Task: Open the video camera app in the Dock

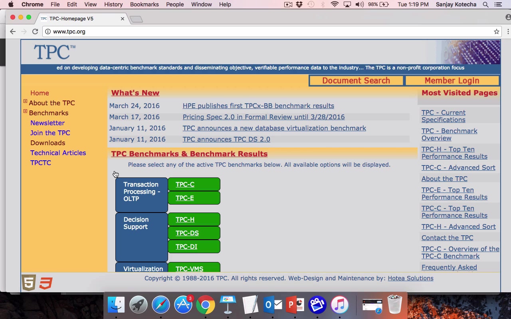Action: click(317, 305)
